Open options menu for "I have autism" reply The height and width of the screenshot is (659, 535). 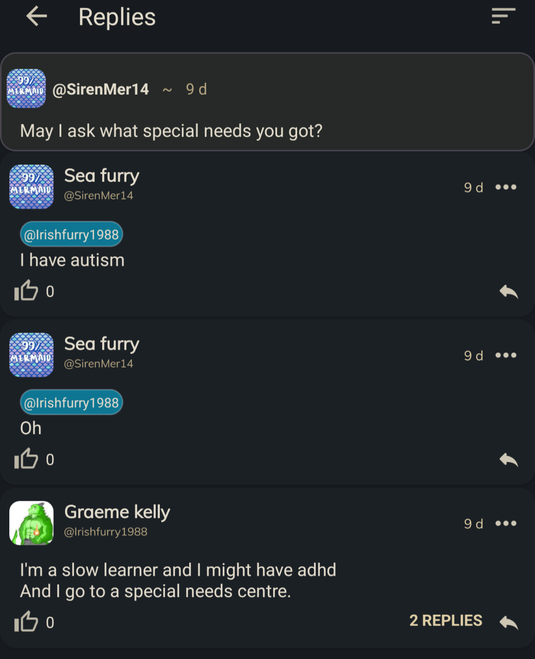[x=506, y=187]
